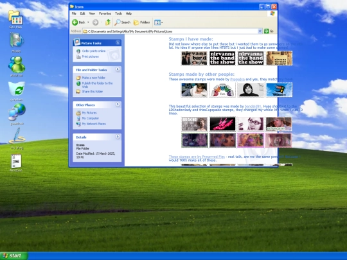The image size is (347, 260).
Task: Click the colorful iMacs Yum stamp
Action: coord(222,90)
